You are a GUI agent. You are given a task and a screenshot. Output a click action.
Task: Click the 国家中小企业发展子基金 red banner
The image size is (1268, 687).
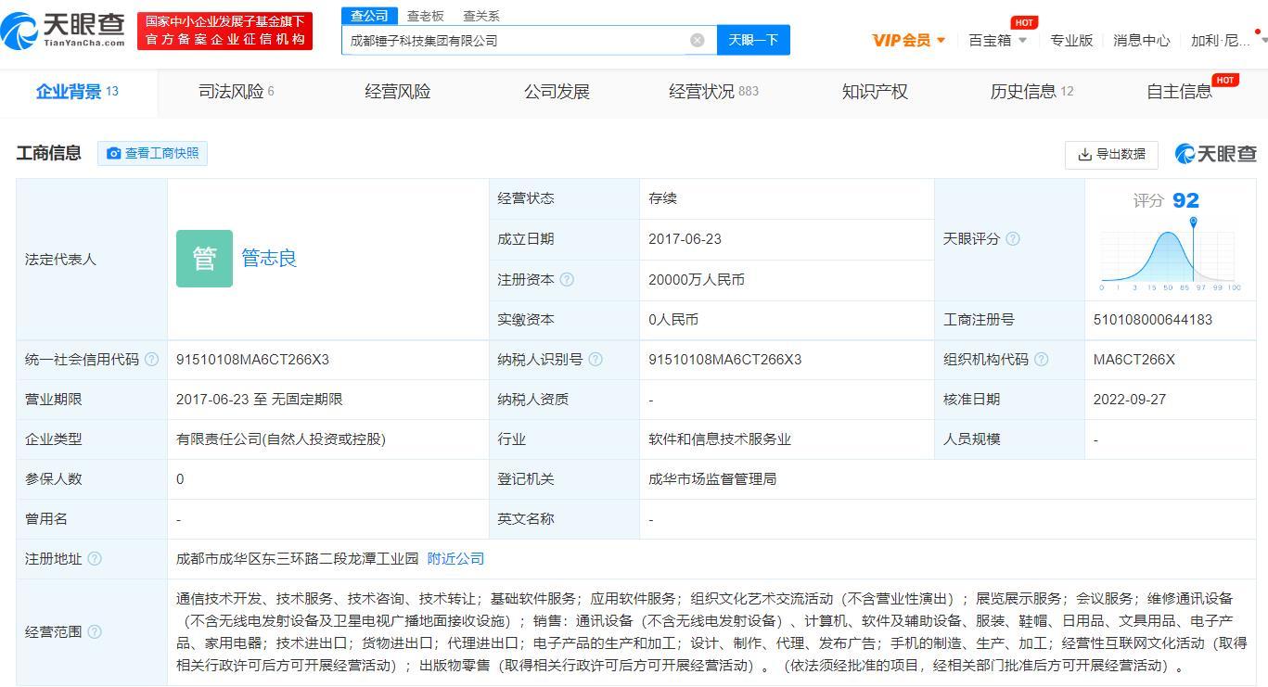tap(224, 32)
